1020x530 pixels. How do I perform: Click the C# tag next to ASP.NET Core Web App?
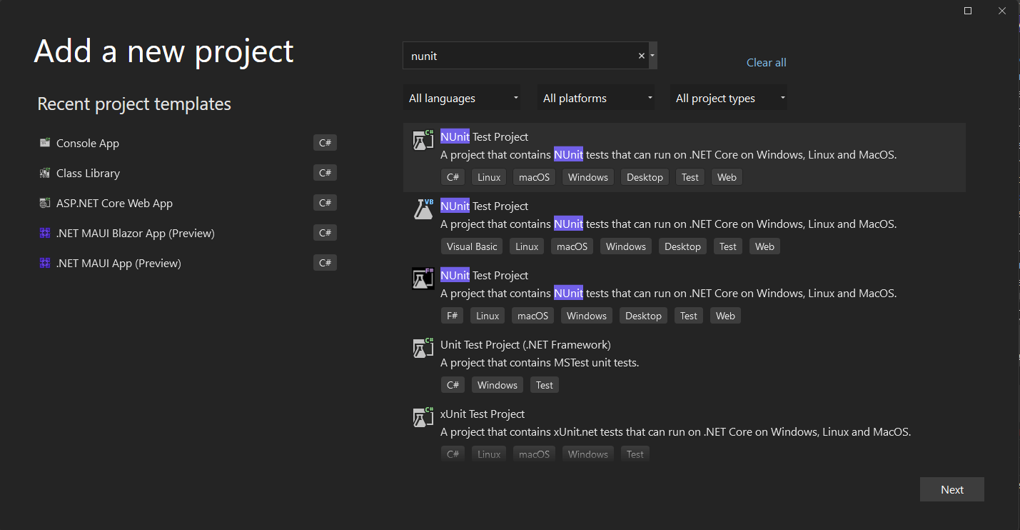(x=325, y=203)
